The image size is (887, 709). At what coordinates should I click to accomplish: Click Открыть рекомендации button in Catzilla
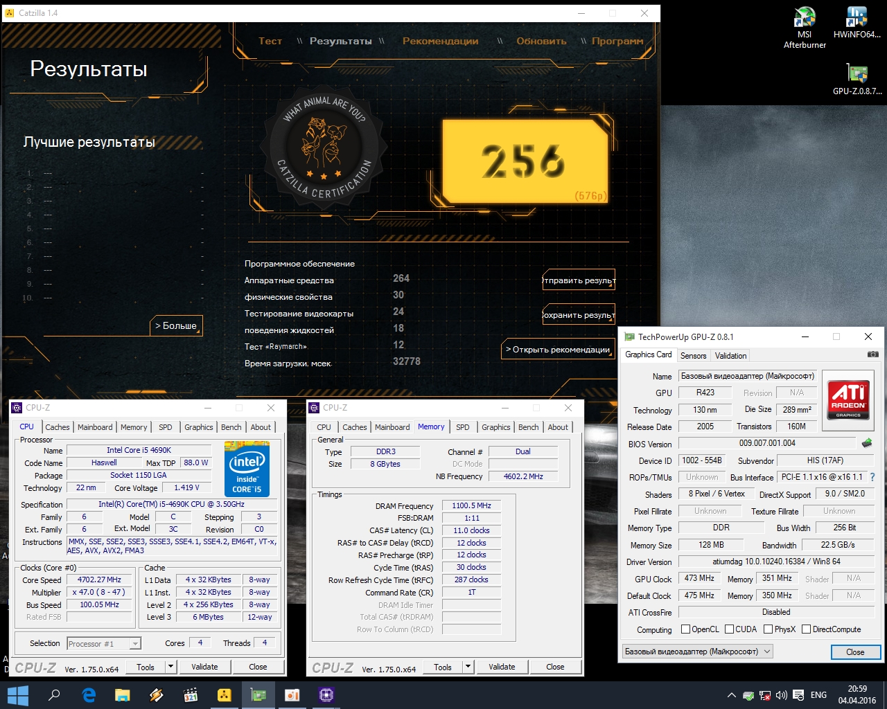click(x=558, y=350)
